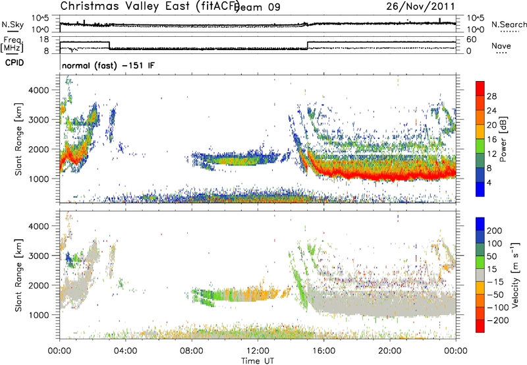Image resolution: width=527 pixels, height=365 pixels.
Task: Click the green-yellow velocity band between 08:00 and 13:00
Action: 235,295
